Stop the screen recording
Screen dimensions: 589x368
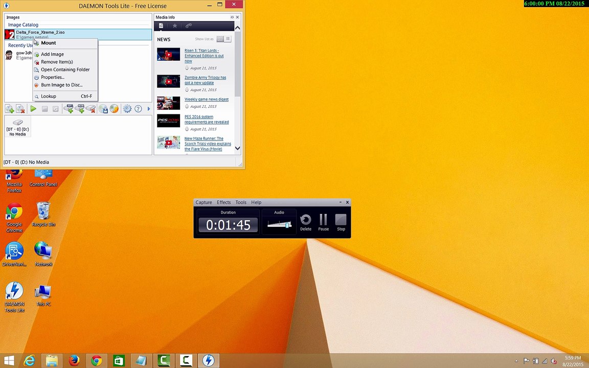341,222
